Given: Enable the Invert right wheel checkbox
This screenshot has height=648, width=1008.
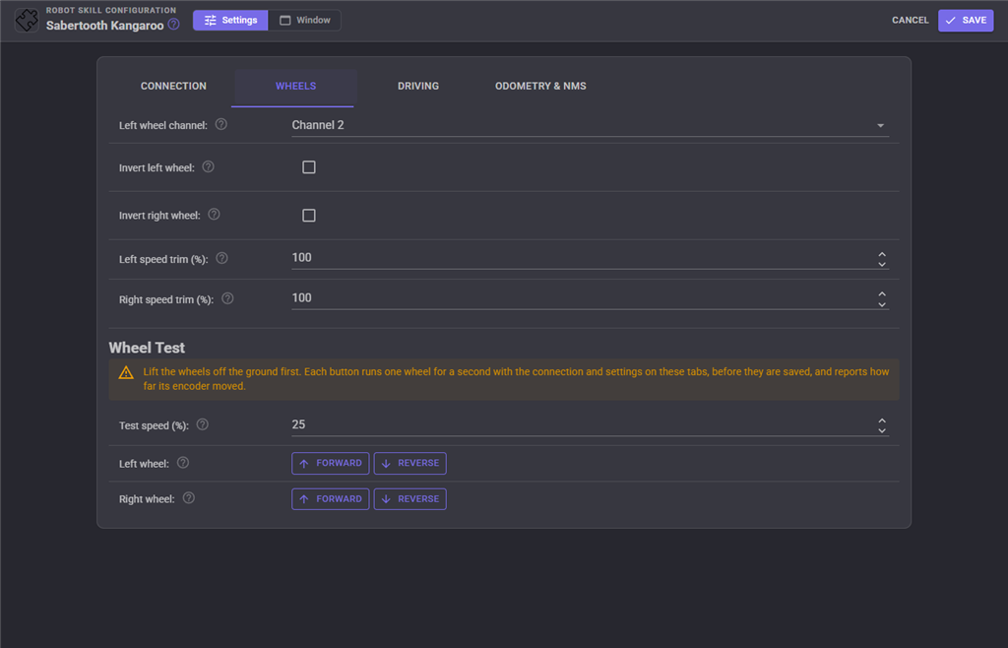Looking at the screenshot, I should coord(309,216).
